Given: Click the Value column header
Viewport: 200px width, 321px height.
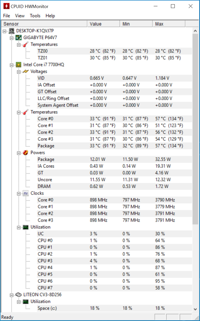Looking at the screenshot, I should tap(104, 24).
